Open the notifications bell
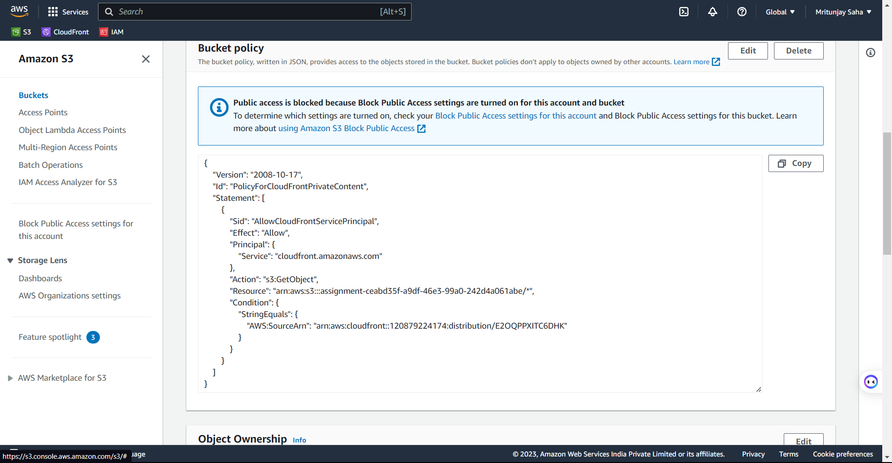 pos(713,12)
